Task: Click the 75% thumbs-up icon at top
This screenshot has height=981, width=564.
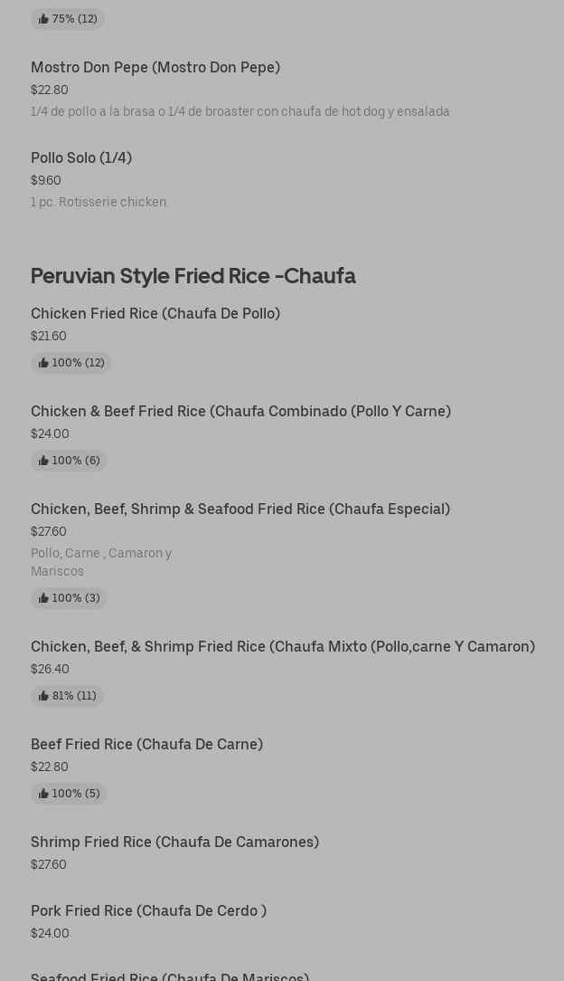Action: pos(43,19)
